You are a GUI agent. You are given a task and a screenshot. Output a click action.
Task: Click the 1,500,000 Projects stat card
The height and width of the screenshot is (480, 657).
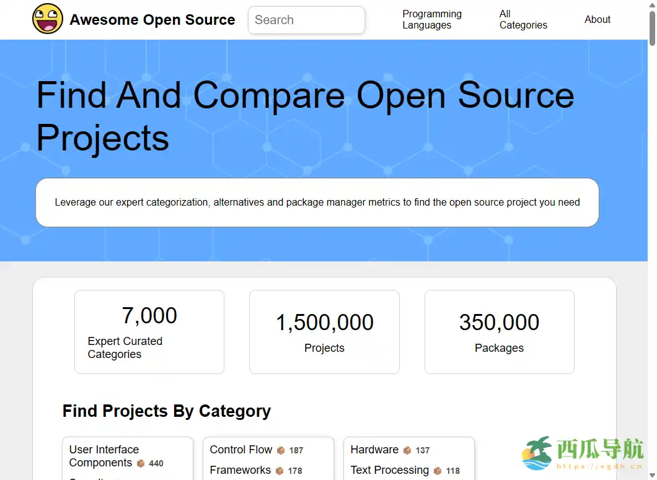324,331
